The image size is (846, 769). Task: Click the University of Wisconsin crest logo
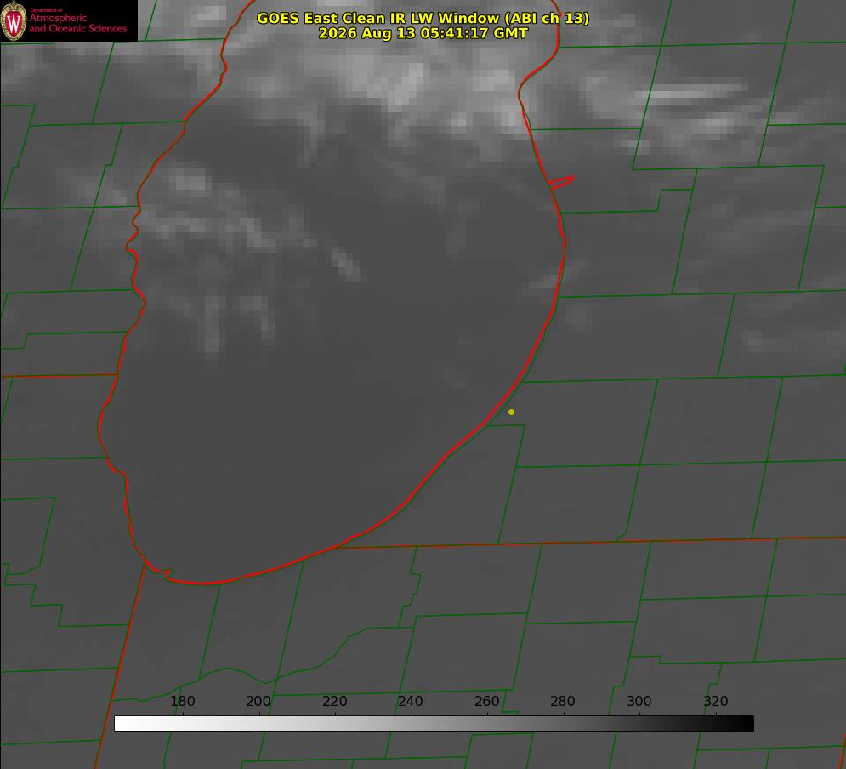click(14, 20)
